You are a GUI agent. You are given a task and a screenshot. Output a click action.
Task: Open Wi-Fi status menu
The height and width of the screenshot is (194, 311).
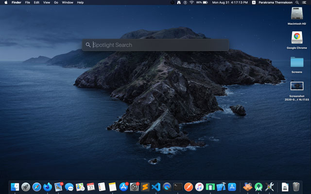tap(191, 2)
